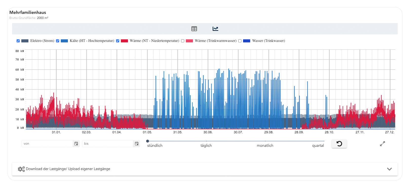The height and width of the screenshot is (187, 410).
Task: Enable the Wasser (Trinkwasser) checkbox
Action: [x=240, y=41]
